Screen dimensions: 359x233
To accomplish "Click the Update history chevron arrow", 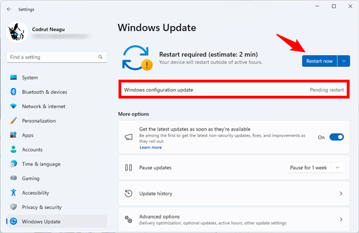I will pos(341,194).
